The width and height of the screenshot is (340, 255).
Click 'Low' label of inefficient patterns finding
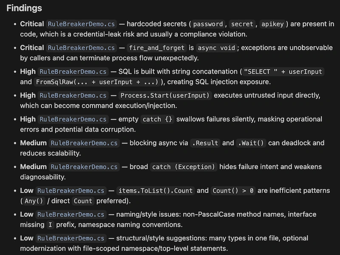click(x=27, y=190)
